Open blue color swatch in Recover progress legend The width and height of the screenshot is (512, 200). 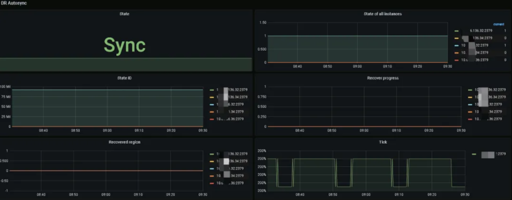[470, 104]
